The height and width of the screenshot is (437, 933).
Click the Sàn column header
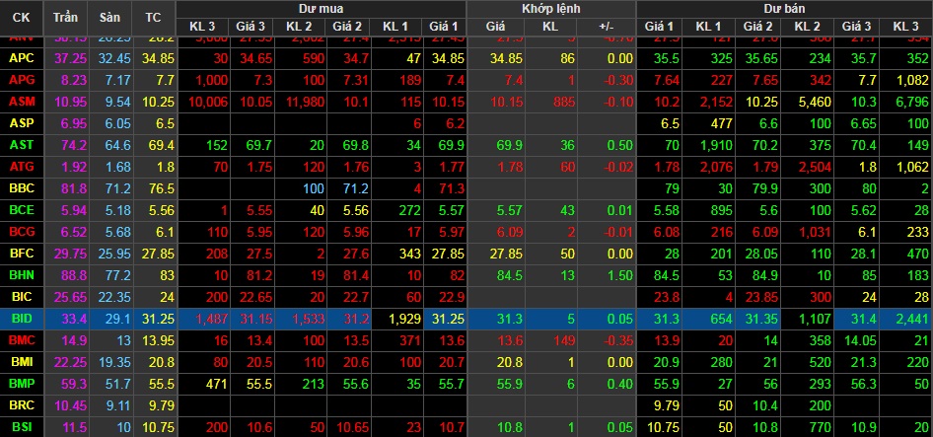[108, 17]
